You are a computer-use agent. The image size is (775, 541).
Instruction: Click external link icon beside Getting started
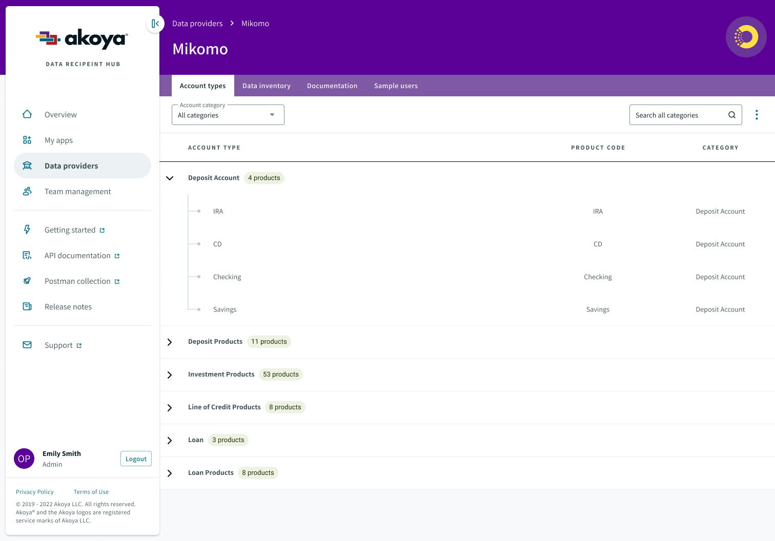point(102,231)
